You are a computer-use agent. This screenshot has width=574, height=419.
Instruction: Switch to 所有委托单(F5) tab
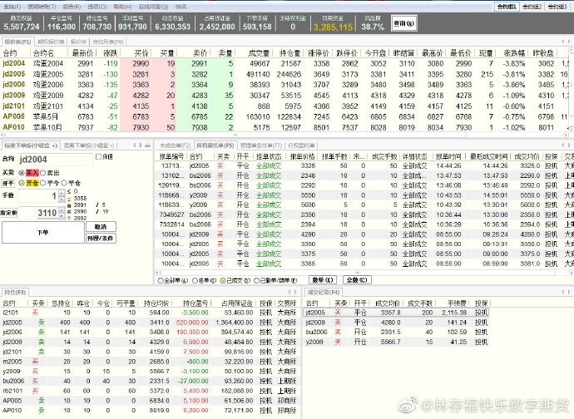click(x=215, y=145)
